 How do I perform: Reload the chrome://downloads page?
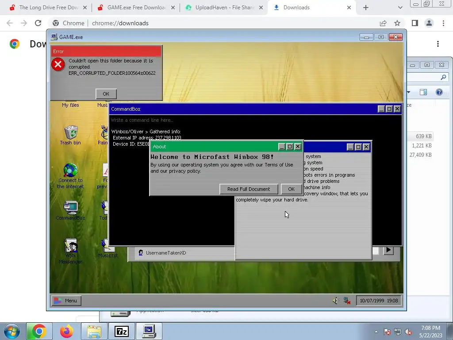tap(38, 23)
